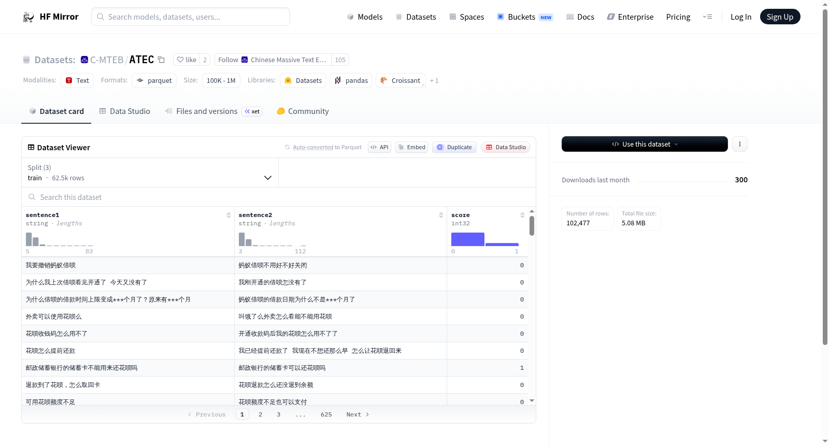Viewport: 829px width, 446px height.
Task: Copy the dataset name with the copy icon
Action: point(161,60)
